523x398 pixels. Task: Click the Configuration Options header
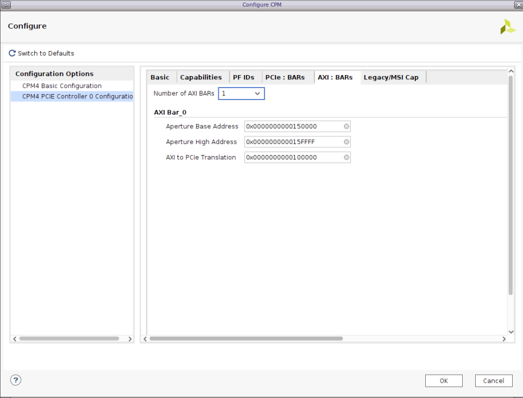[x=54, y=74]
